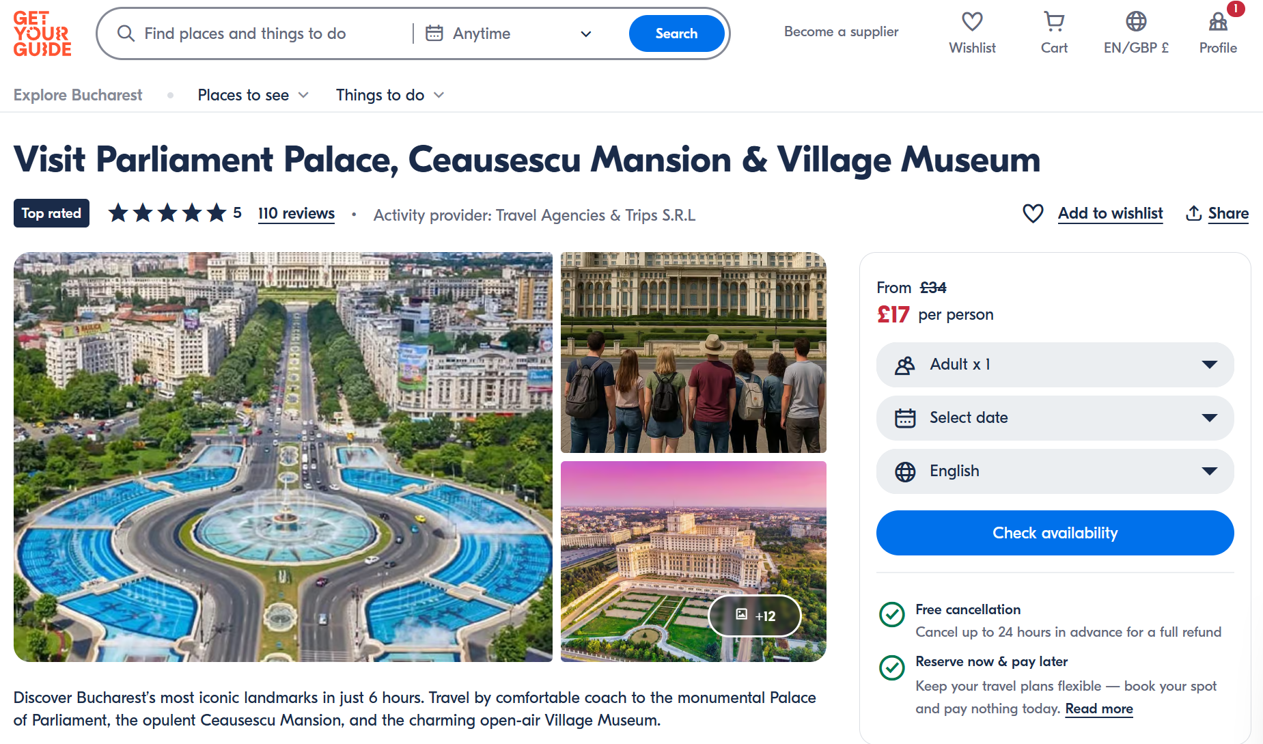Viewport: 1263px width, 744px height.
Task: Click the heart icon beside Add to wishlist
Action: tap(1033, 213)
